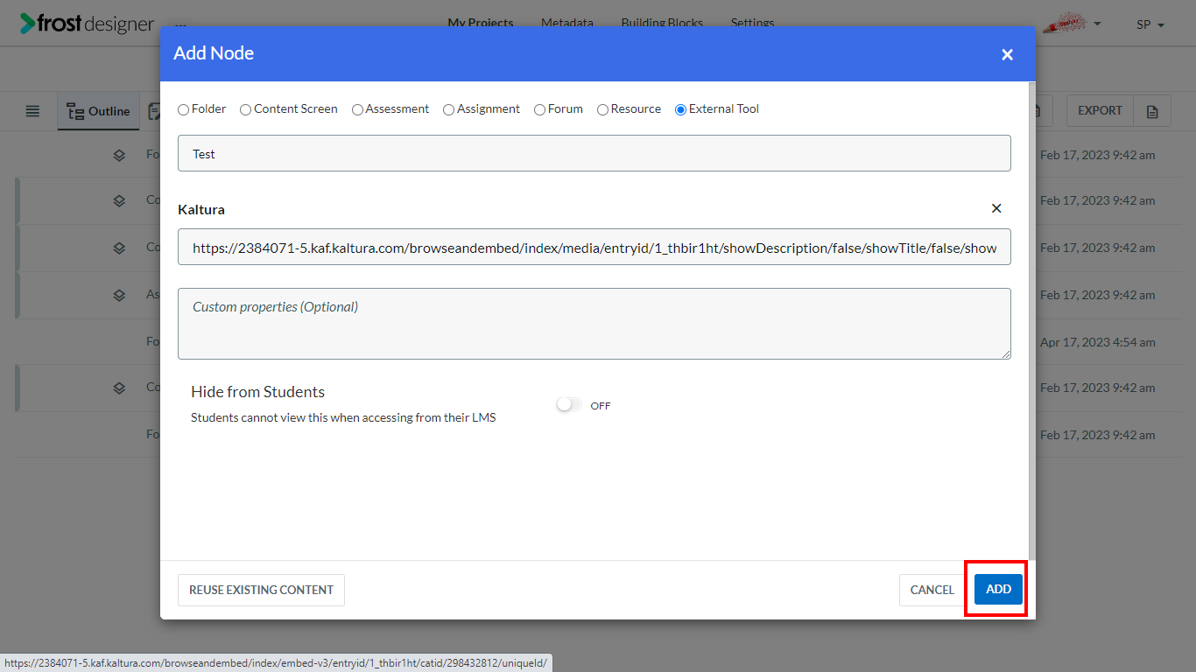Click the Kaltura label
The image size is (1196, 672).
point(201,209)
